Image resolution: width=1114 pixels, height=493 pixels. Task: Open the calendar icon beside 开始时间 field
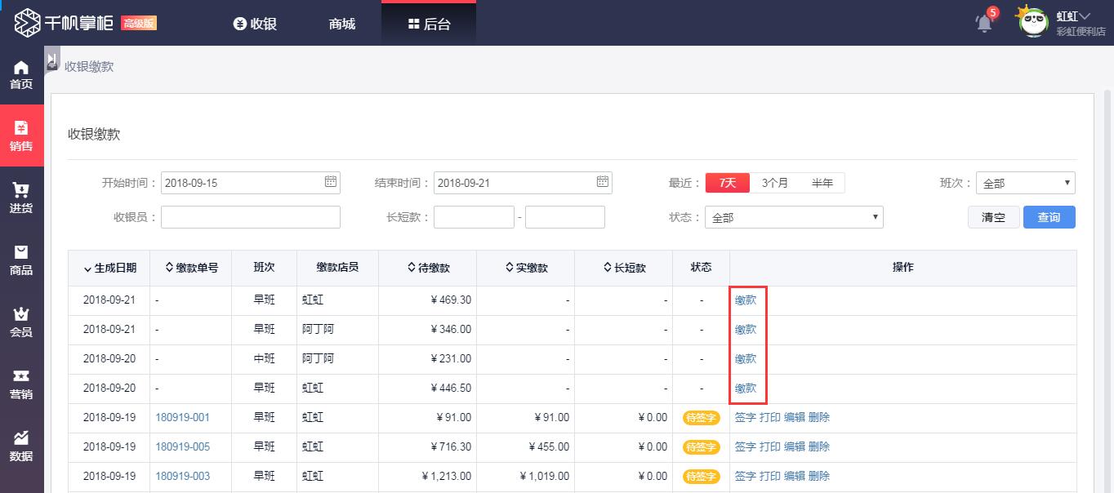(x=330, y=182)
